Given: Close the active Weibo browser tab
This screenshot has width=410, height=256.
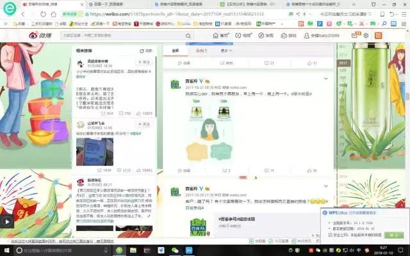Looking at the screenshot, I should point(82,4).
